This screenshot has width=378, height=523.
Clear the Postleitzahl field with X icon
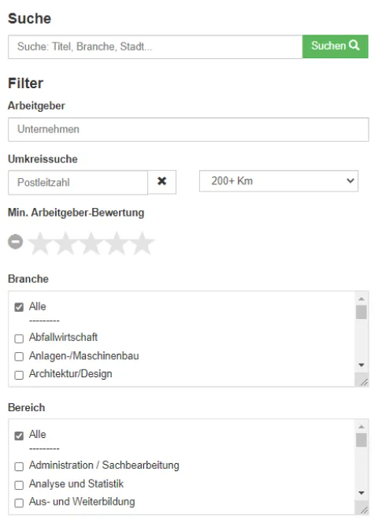click(x=161, y=182)
